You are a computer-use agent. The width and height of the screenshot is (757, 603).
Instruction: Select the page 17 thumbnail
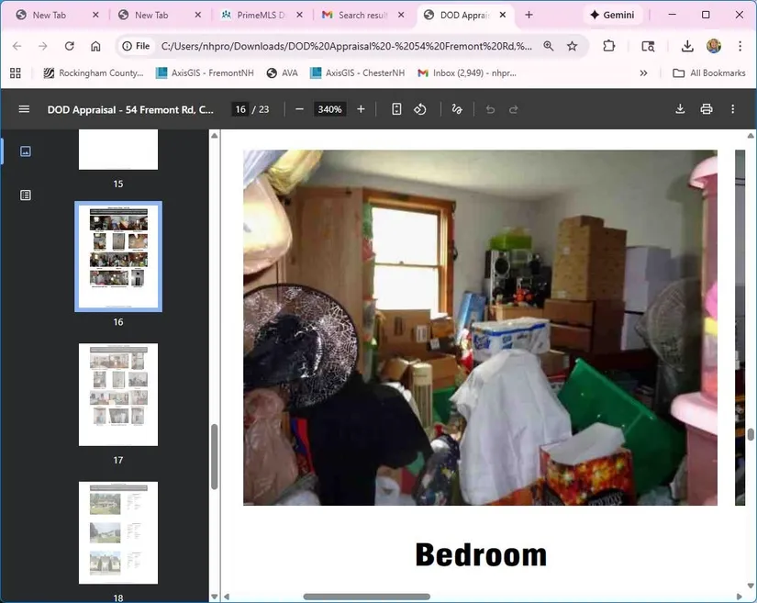pyautogui.click(x=118, y=395)
